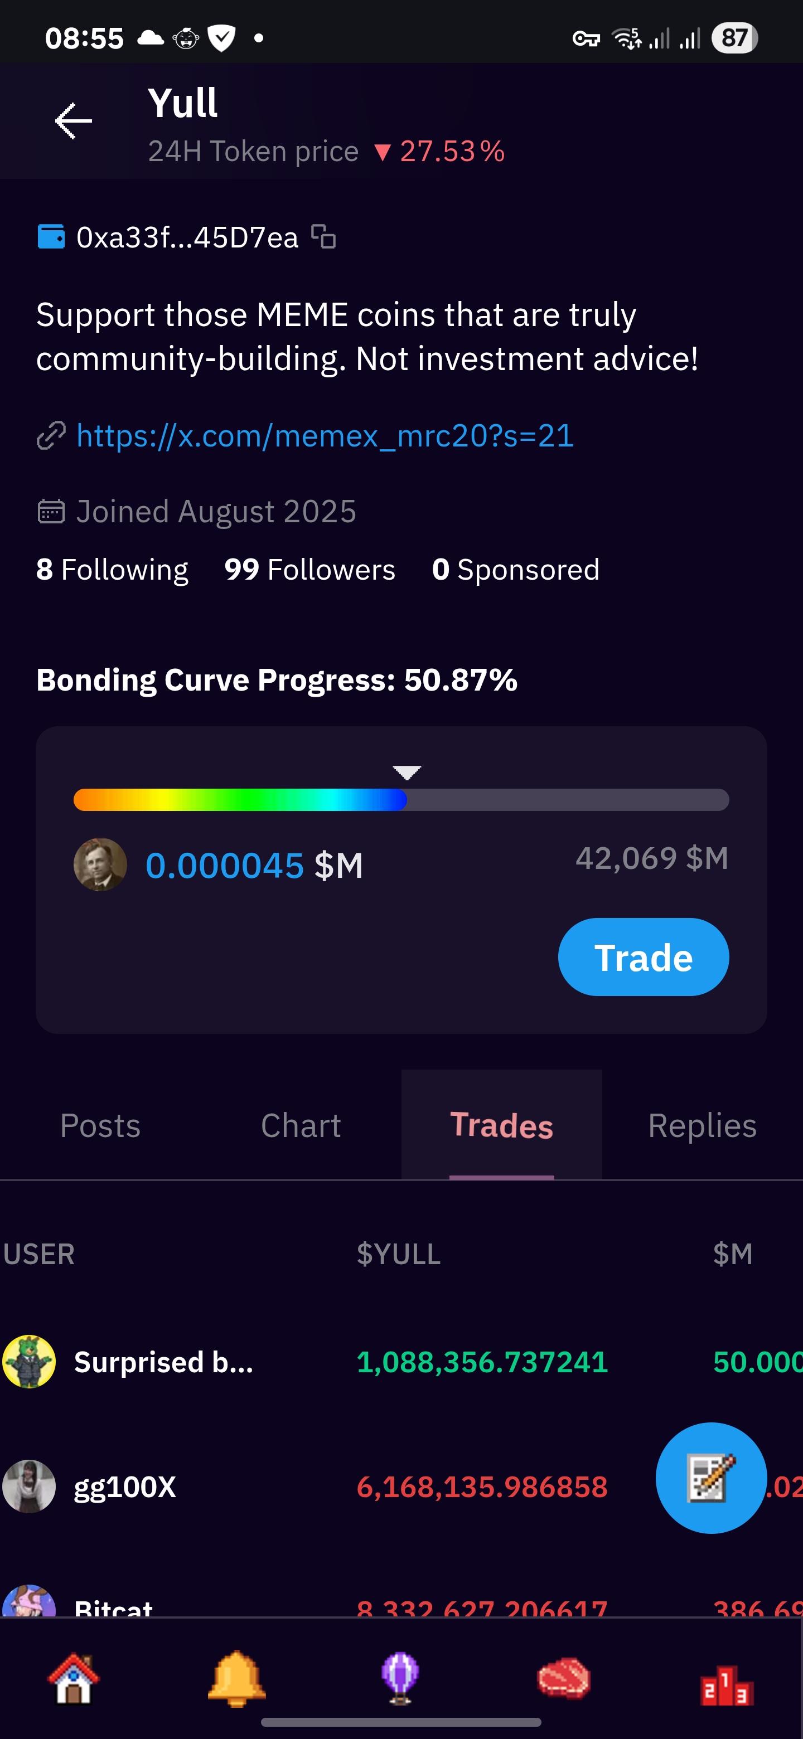803x1739 pixels.
Task: View the 8 Following list
Action: point(112,569)
